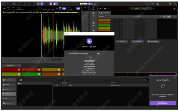Click the grid icon beside BPM sync
This screenshot has width=179, height=111.
coord(60,8)
